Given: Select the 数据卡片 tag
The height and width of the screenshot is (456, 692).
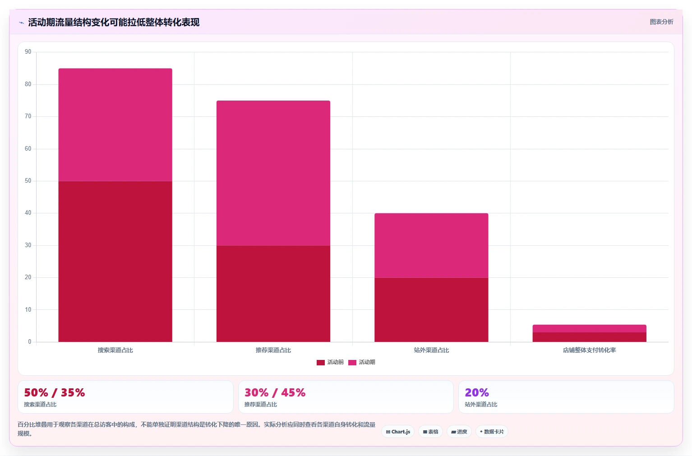Looking at the screenshot, I should tap(492, 432).
